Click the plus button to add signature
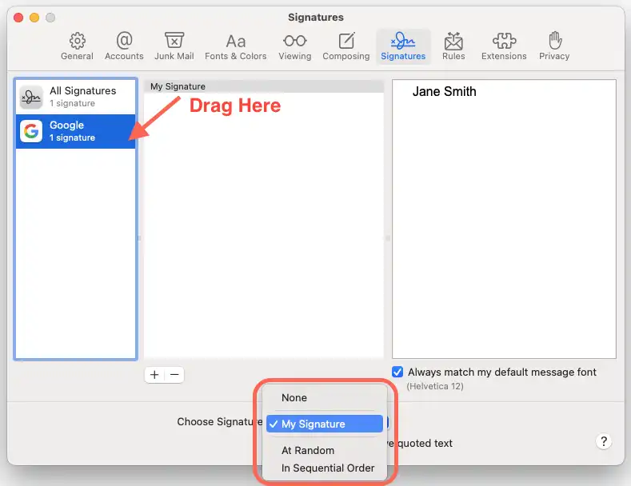Viewport: 631px width, 486px height. 154,374
